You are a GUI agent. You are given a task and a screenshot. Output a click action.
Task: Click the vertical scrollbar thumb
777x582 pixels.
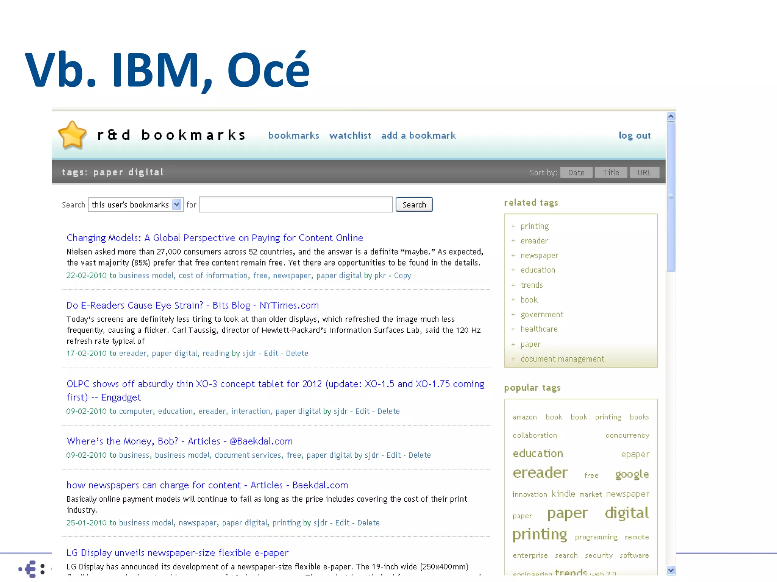click(671, 197)
